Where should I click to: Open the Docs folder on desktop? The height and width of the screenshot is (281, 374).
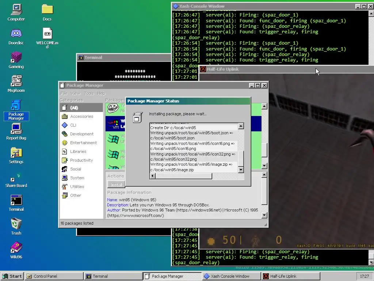47,12
